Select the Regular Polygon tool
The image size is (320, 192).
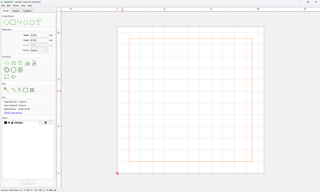click(32, 22)
